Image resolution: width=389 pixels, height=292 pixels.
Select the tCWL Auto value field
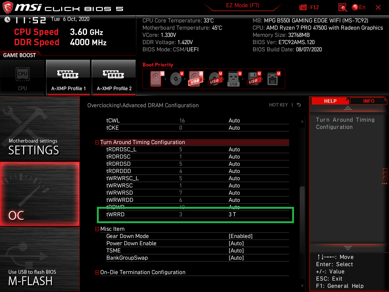click(234, 121)
